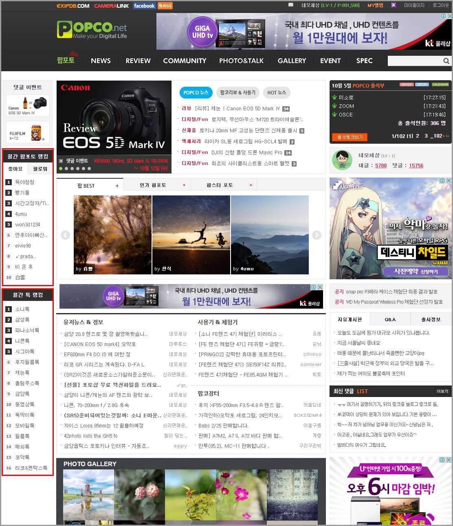The width and height of the screenshot is (453, 526).
Task: Close the Destiny Child ad
Action: 449,180
